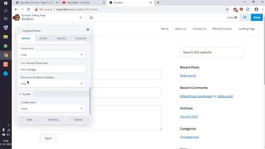The image size is (265, 149).
Task: Switch to the Advanced tab
Action: click(81, 38)
